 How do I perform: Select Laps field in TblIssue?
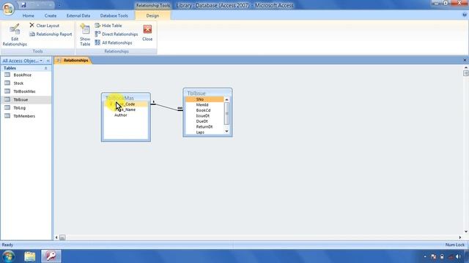pyautogui.click(x=204, y=132)
